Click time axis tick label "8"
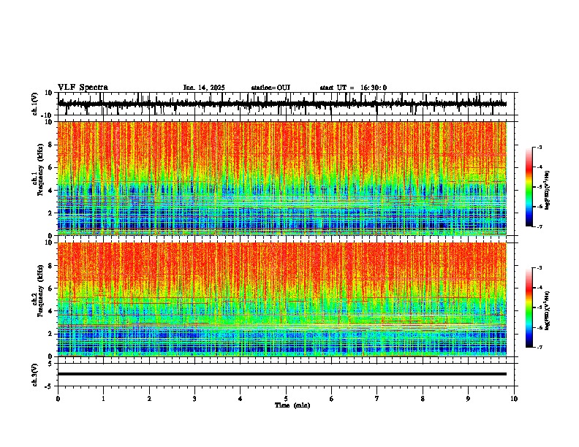 (x=423, y=399)
